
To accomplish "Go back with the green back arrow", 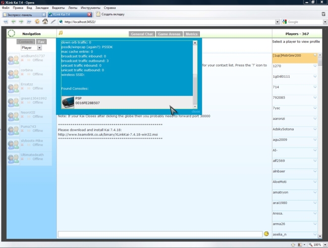I will 14,22.
